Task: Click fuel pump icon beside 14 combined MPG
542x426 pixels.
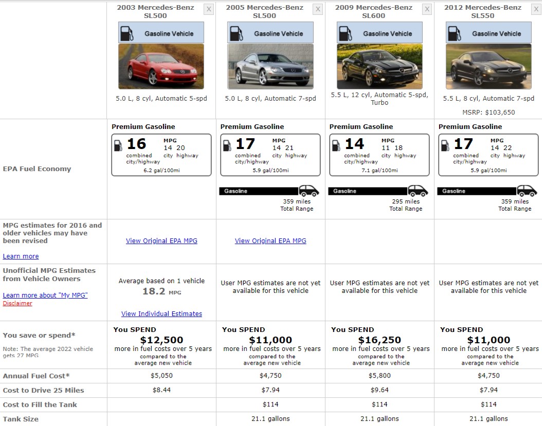Action: [x=336, y=145]
